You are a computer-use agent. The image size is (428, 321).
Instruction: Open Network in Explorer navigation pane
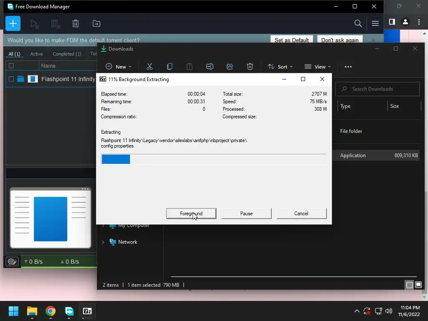coord(127,242)
